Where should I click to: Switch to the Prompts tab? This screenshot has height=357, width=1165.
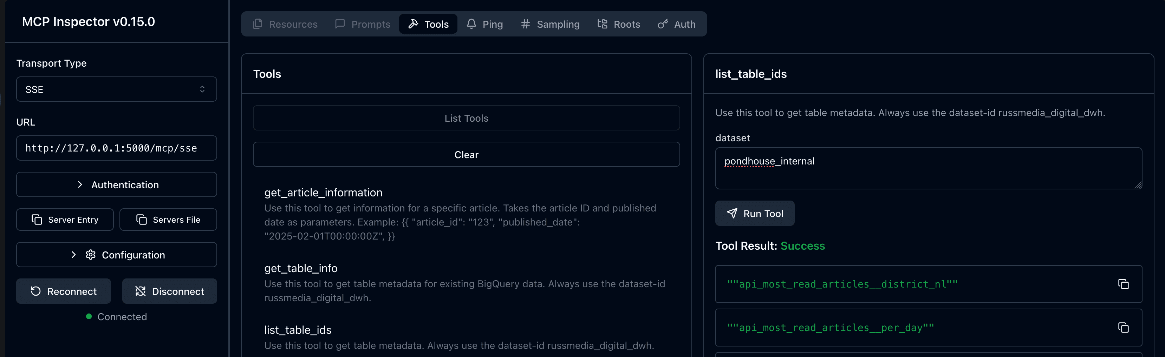pos(362,24)
